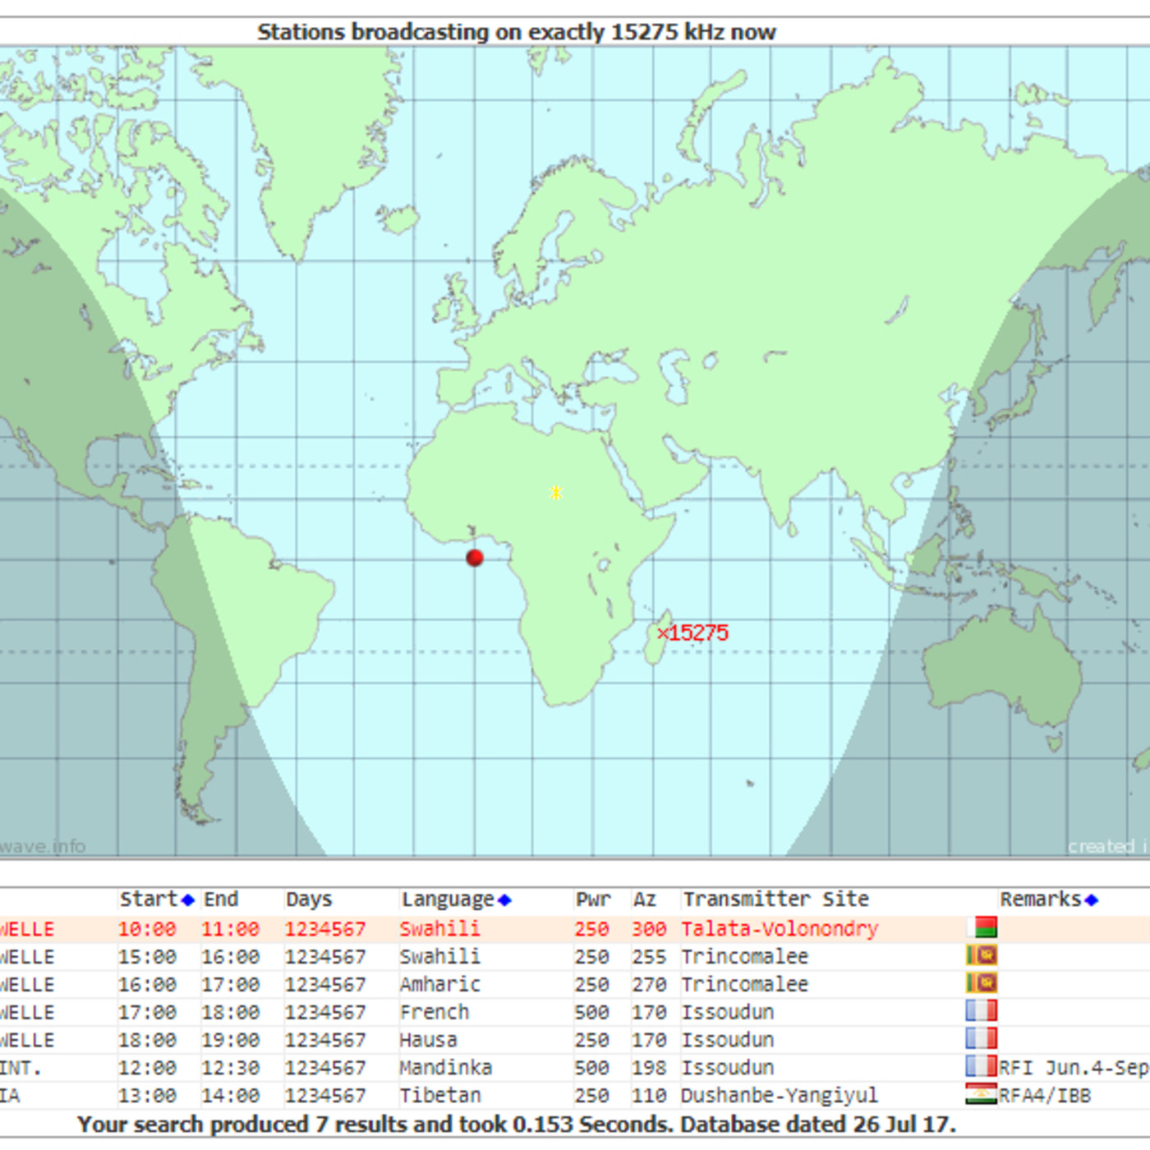Click the Hausa language cell
Screen dimensions: 1150x1150
pyautogui.click(x=428, y=1040)
